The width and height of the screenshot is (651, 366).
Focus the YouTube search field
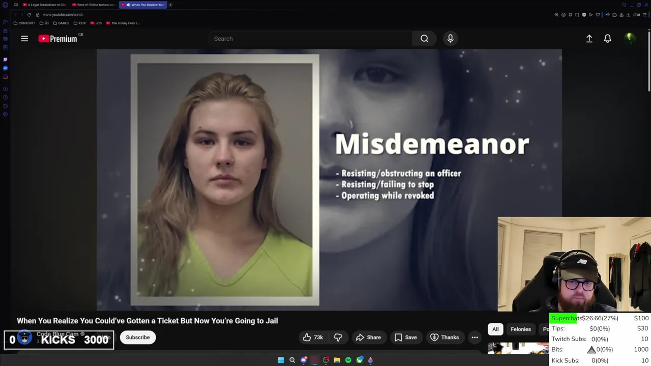[310, 39]
